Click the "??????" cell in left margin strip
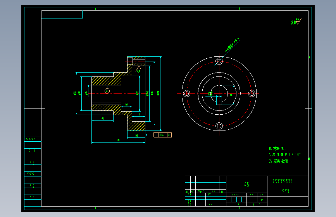Viewport: 336px width, 217px height. [x=33, y=139]
